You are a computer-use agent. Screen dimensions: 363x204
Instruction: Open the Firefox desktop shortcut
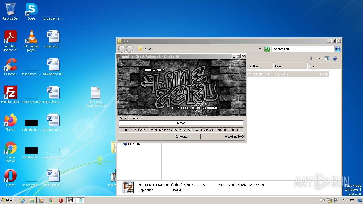[10, 122]
